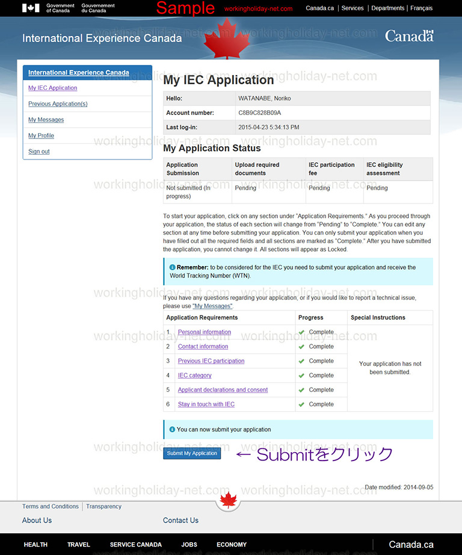Open Stay in touch with IEC section
The width and height of the screenshot is (462, 555).
[x=206, y=405]
